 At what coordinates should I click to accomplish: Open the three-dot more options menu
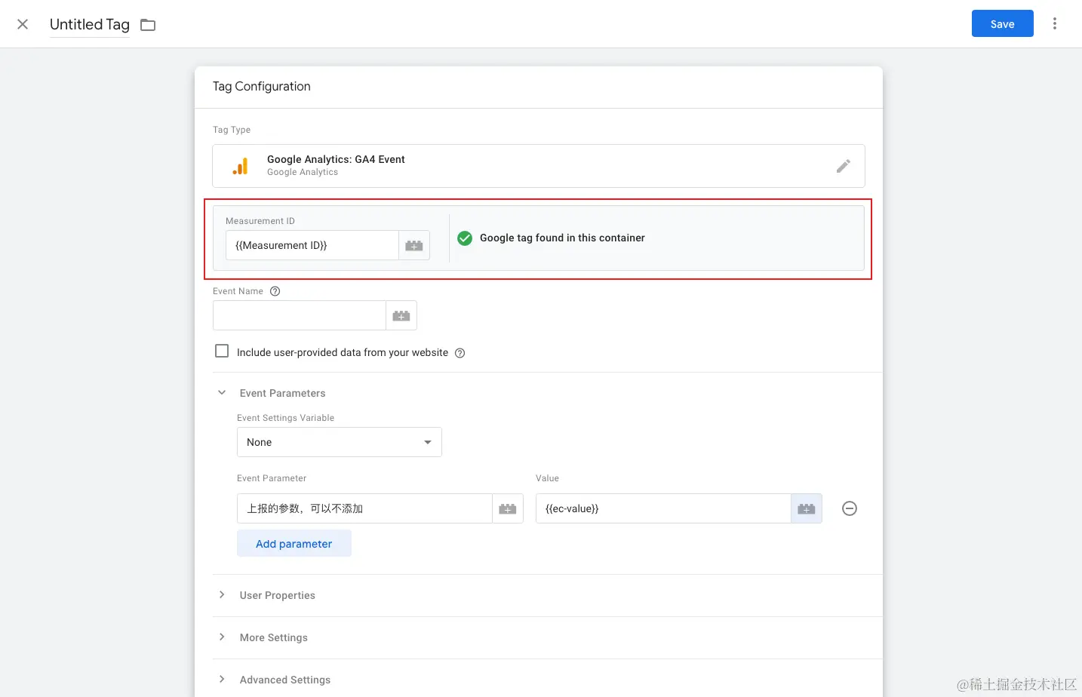tap(1055, 24)
